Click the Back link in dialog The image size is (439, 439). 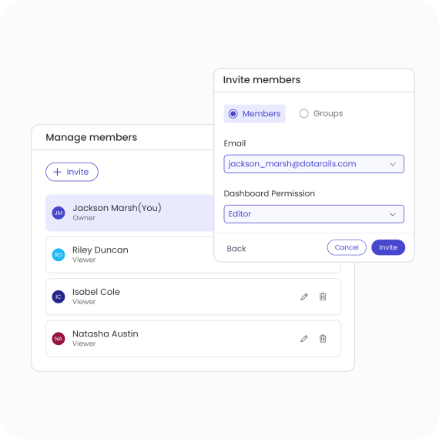[236, 249]
